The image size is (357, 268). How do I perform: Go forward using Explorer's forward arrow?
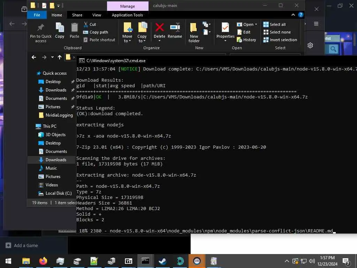[x=44, y=57]
